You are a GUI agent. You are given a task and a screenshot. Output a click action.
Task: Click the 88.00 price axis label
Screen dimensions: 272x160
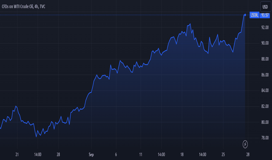(265, 59)
